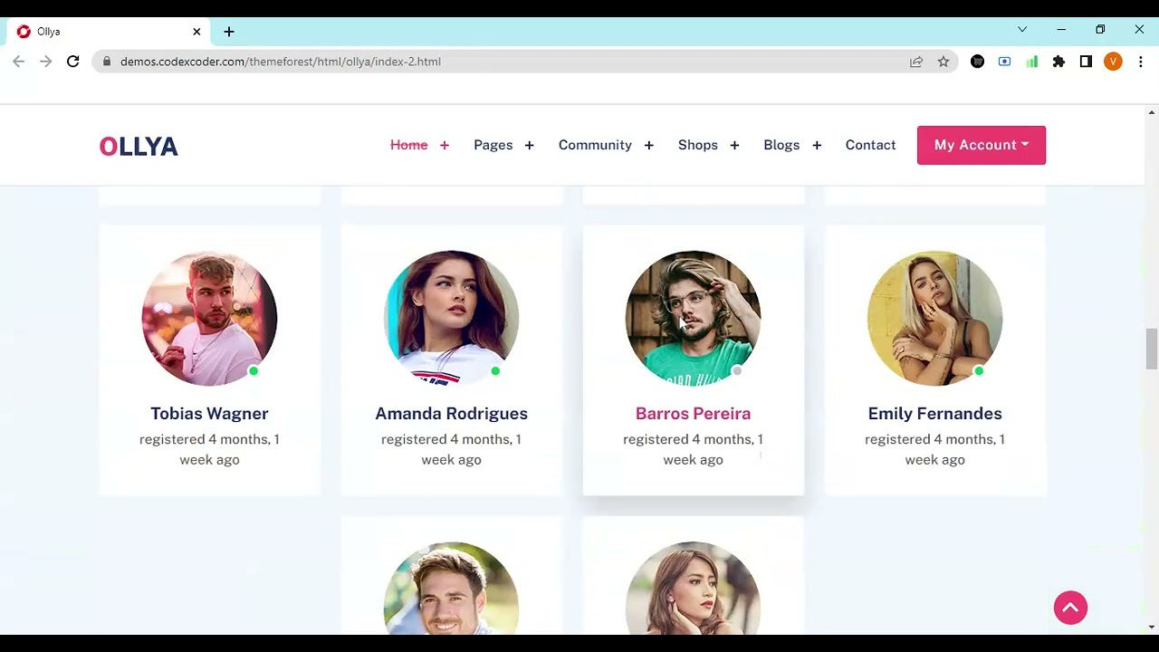1159x652 pixels.
Task: Go back using the browser back arrow
Action: 19,62
